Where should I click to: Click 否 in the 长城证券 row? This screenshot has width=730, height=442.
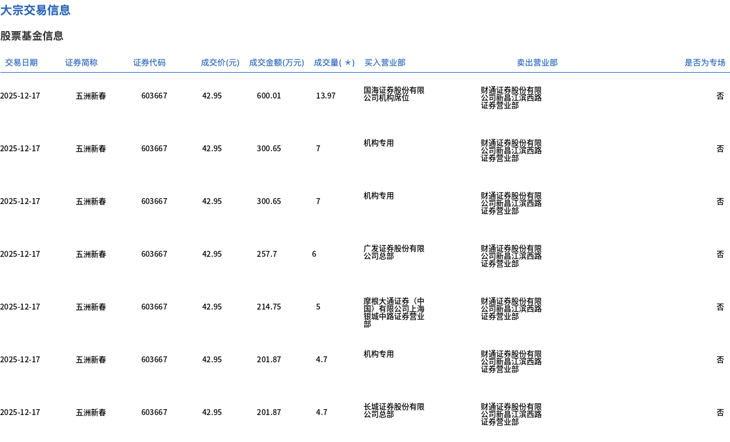tap(720, 412)
